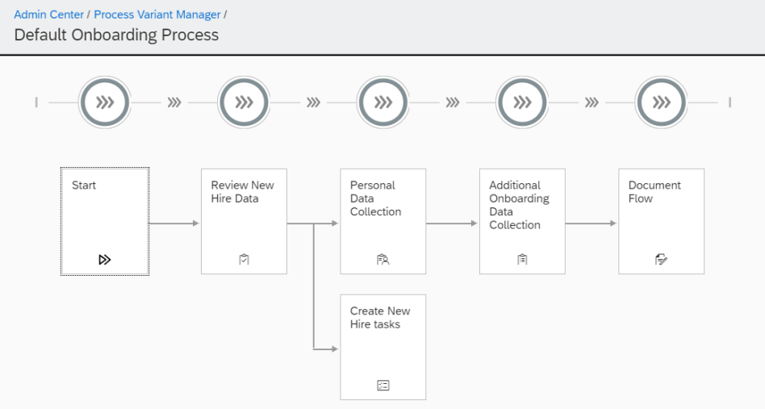Click the play icon in Start box
Viewport: 765px width, 409px height.
[x=105, y=259]
